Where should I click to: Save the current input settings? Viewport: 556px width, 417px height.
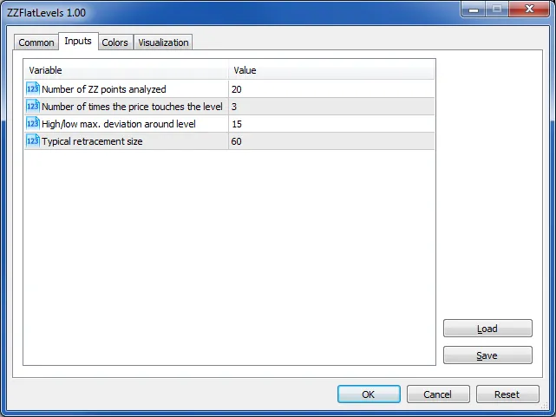pyautogui.click(x=487, y=355)
